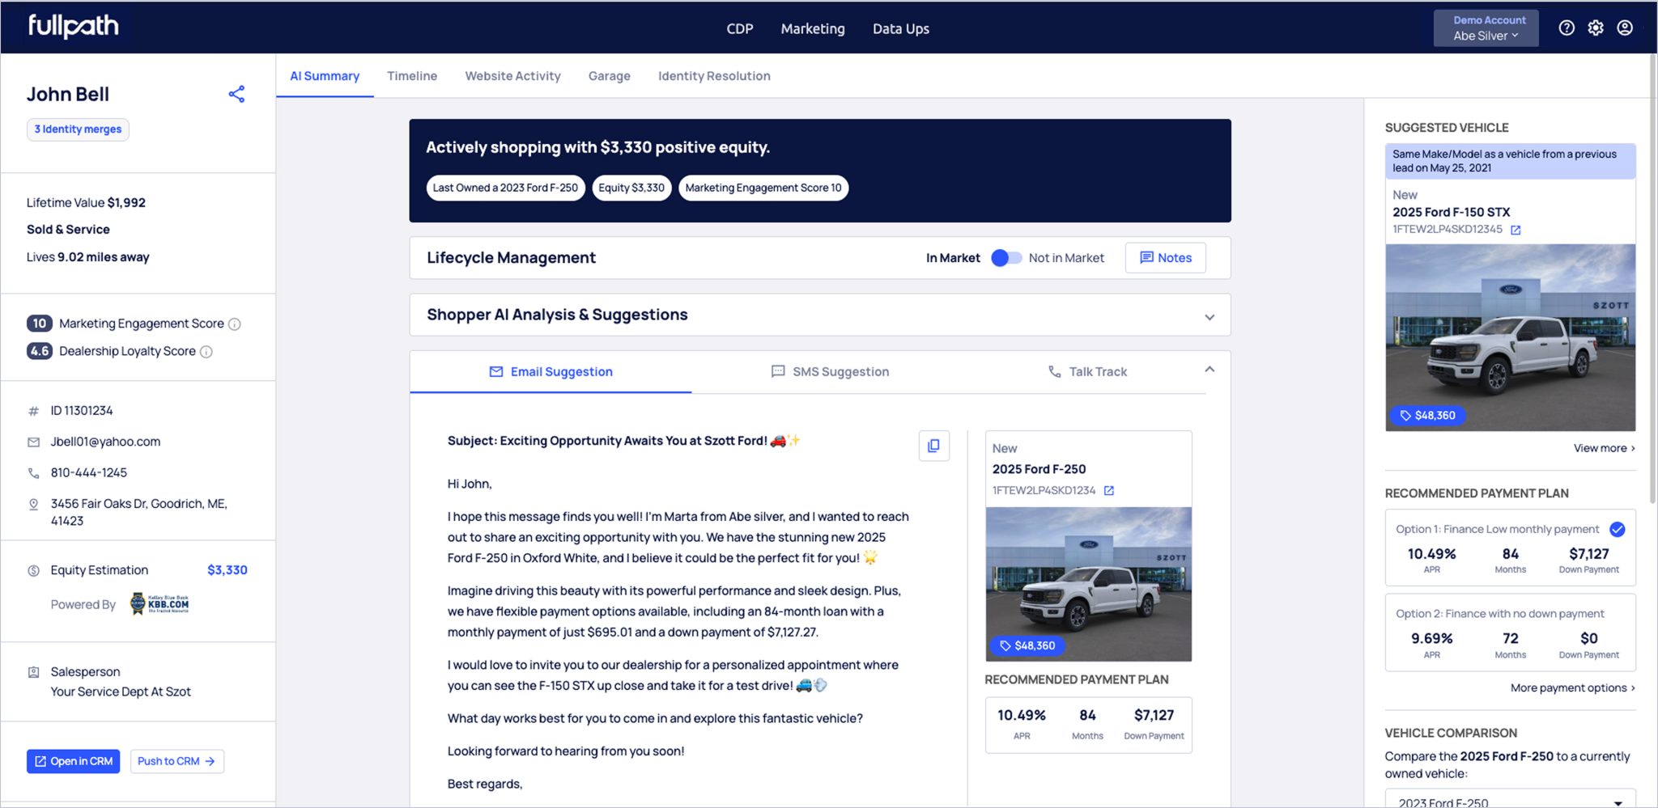Open external link for VIN 1FTEW2LP4SKD1234

1109,491
